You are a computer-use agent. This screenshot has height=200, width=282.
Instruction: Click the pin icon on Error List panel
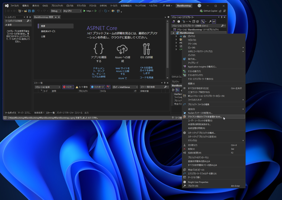[x=164, y=83]
